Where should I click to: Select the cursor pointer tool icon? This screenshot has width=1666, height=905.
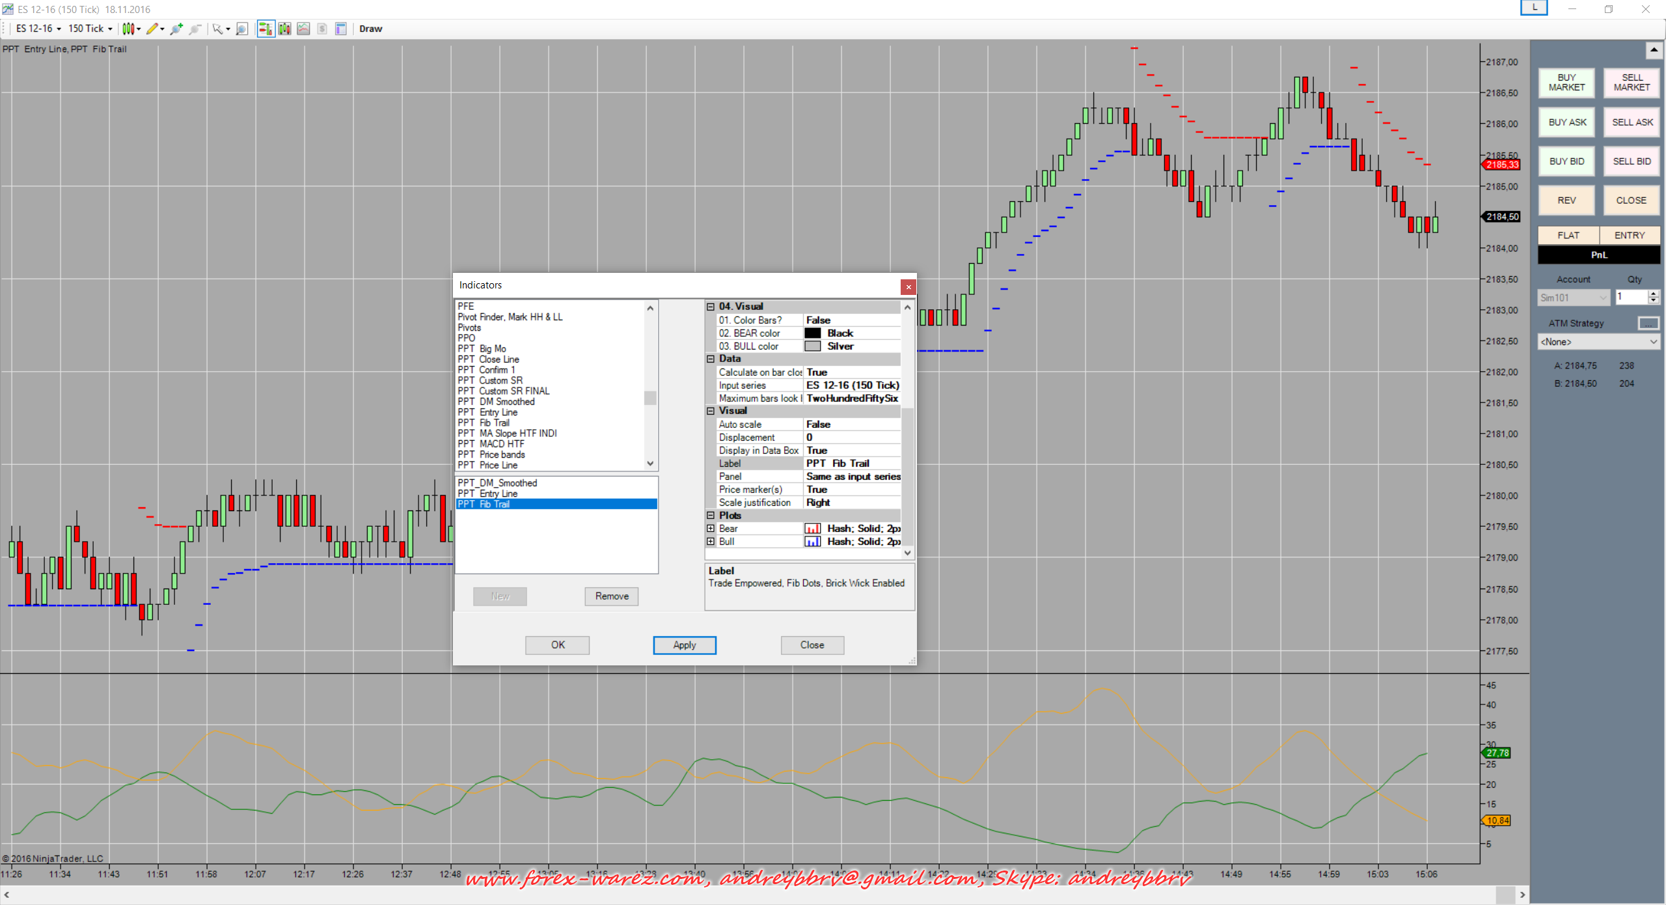218,29
